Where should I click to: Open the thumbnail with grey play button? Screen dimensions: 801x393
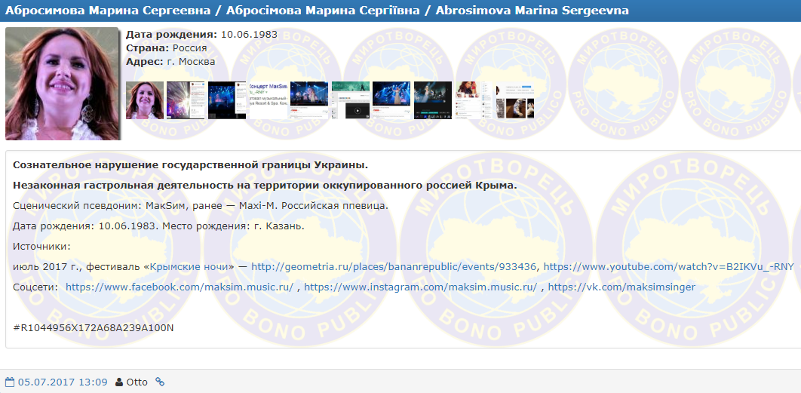(351, 100)
